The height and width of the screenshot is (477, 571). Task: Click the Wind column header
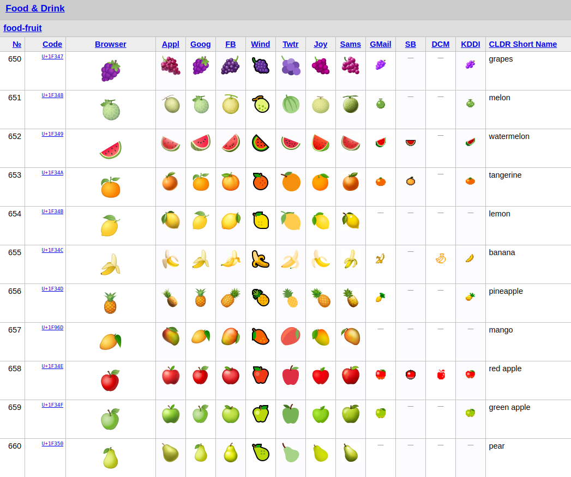pos(260,44)
